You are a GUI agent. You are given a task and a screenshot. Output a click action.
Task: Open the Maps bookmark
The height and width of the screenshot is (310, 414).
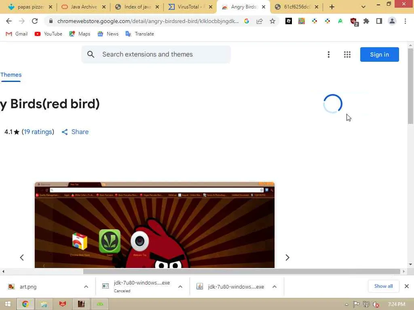coord(80,34)
